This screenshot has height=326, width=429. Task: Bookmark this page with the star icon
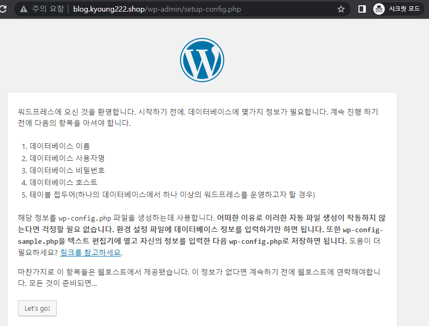[341, 9]
